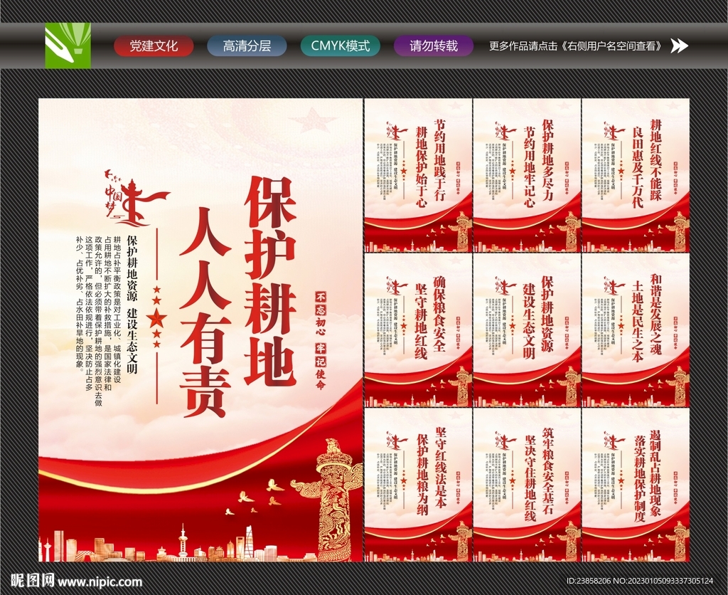Open the 保护耕地资源 建设生态文明 poster thumbnail

tap(527, 330)
